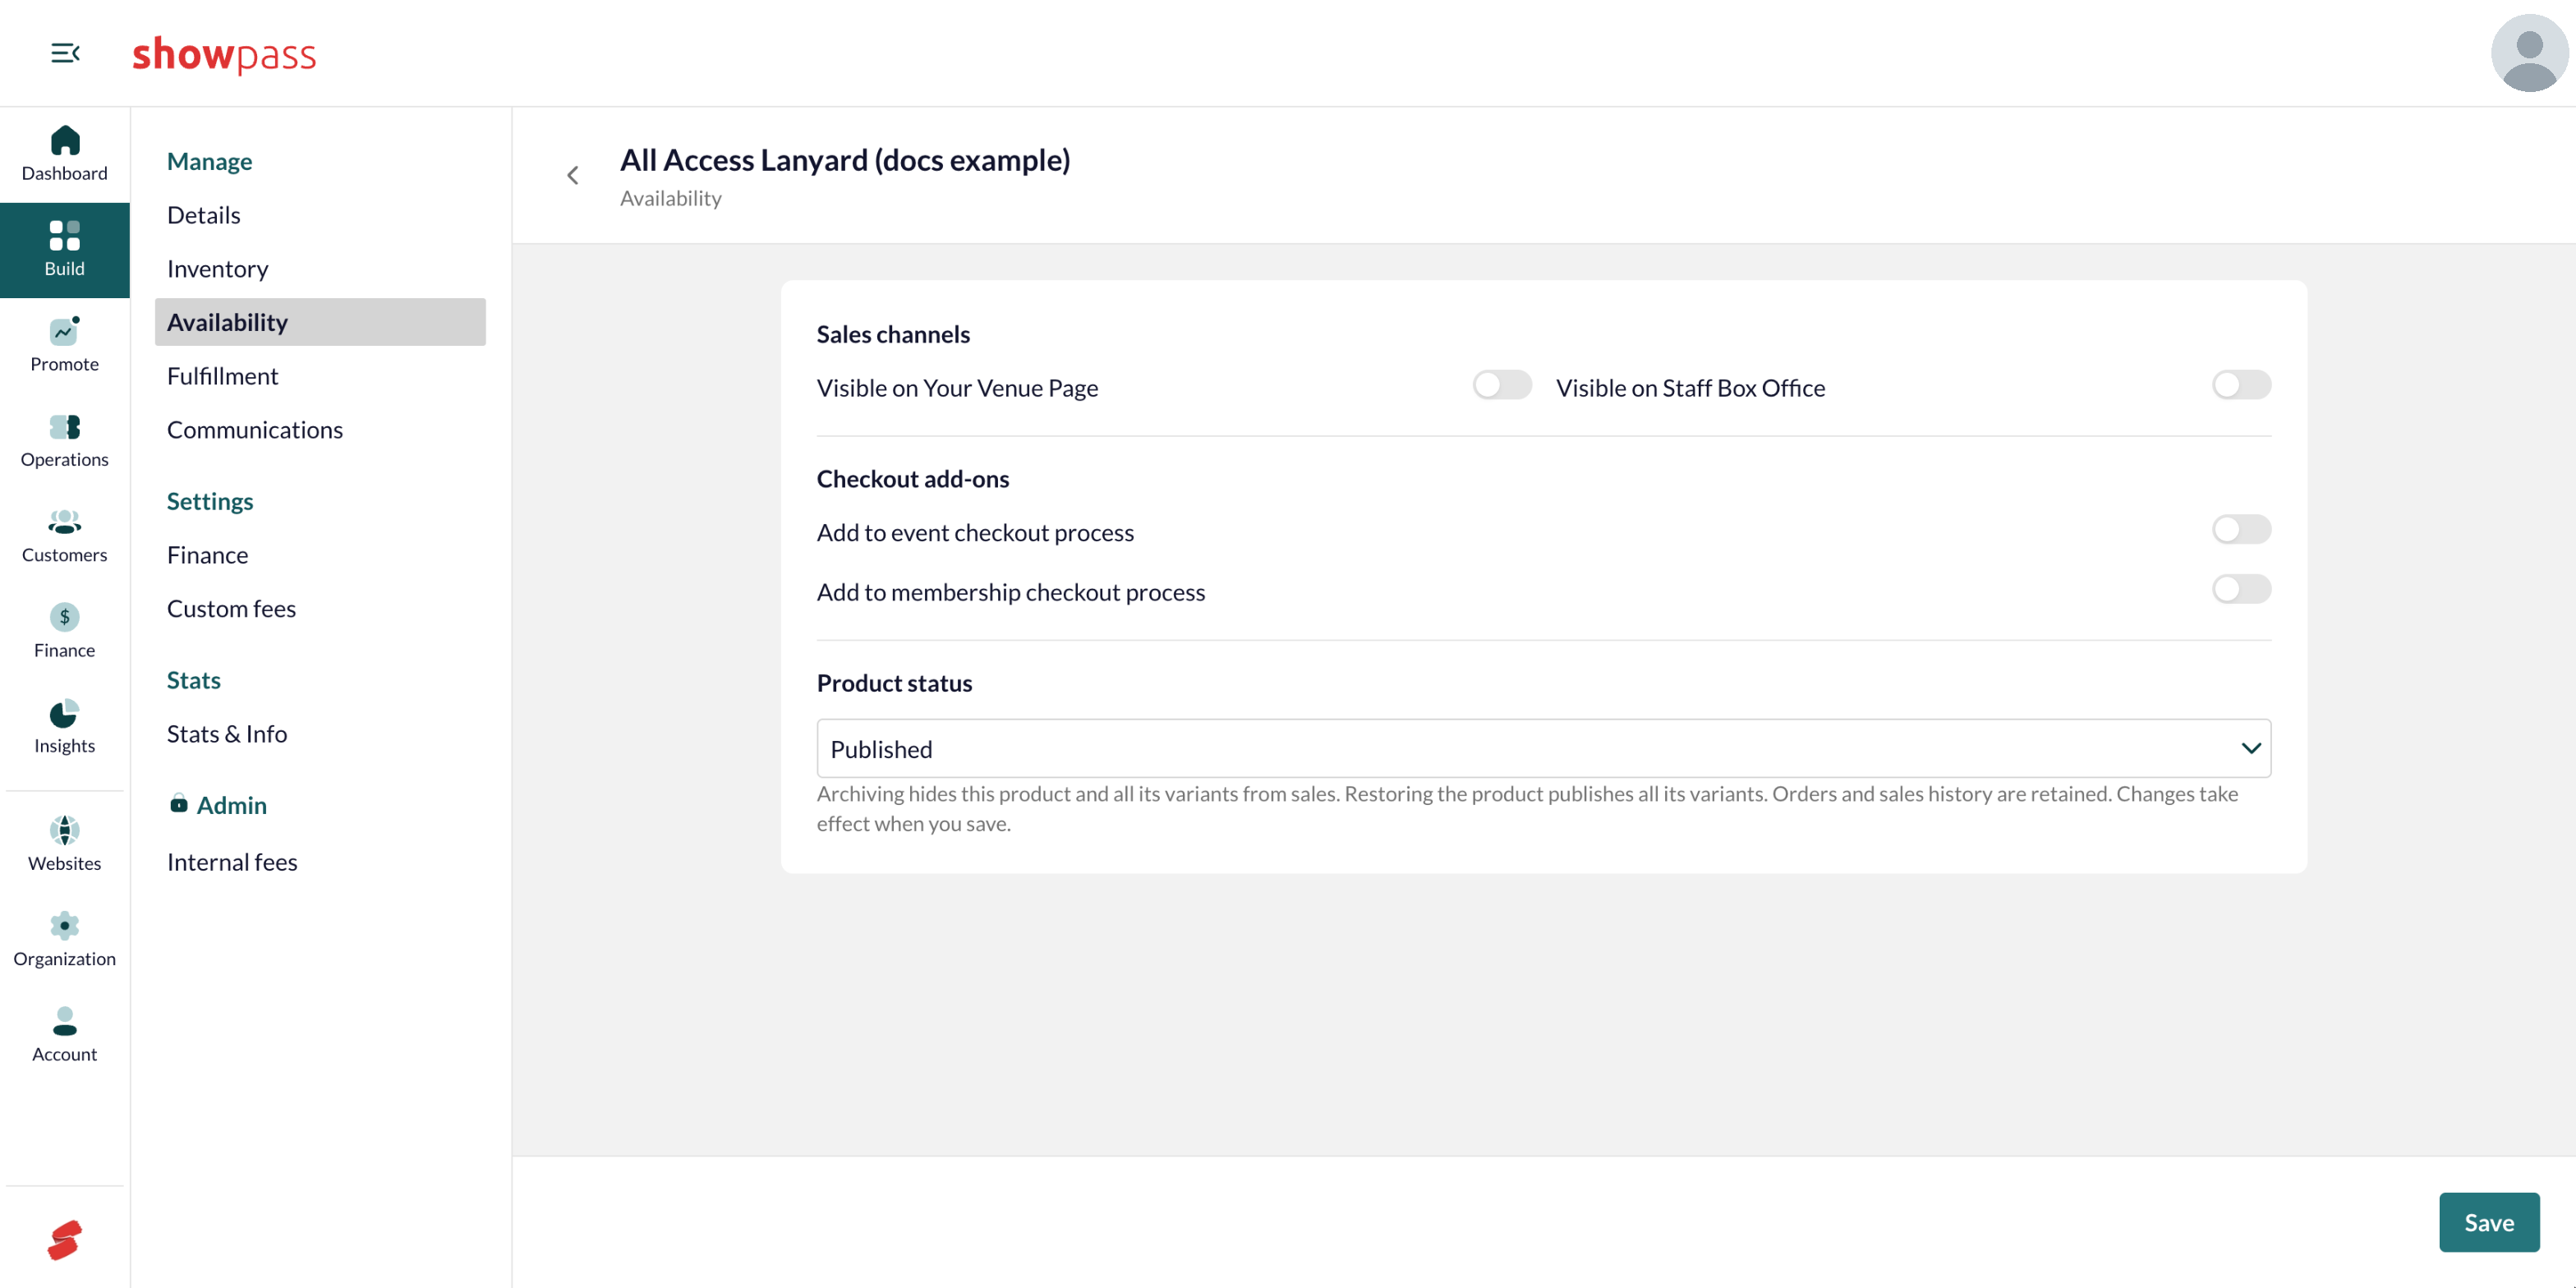2576x1288 pixels.
Task: Click the Manage section heading
Action: (x=209, y=161)
